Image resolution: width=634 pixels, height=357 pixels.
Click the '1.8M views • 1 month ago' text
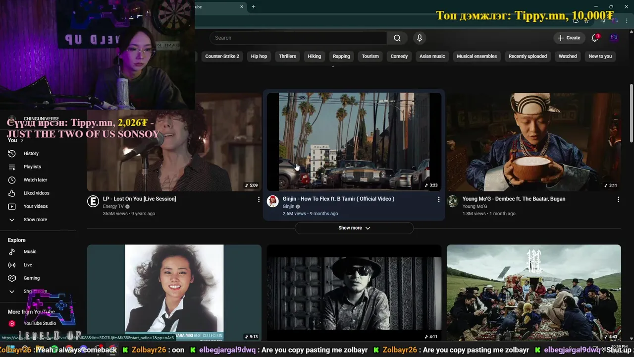tap(489, 214)
